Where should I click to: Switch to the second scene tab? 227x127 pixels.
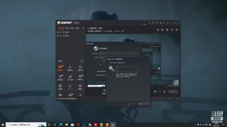pyautogui.click(x=67, y=28)
